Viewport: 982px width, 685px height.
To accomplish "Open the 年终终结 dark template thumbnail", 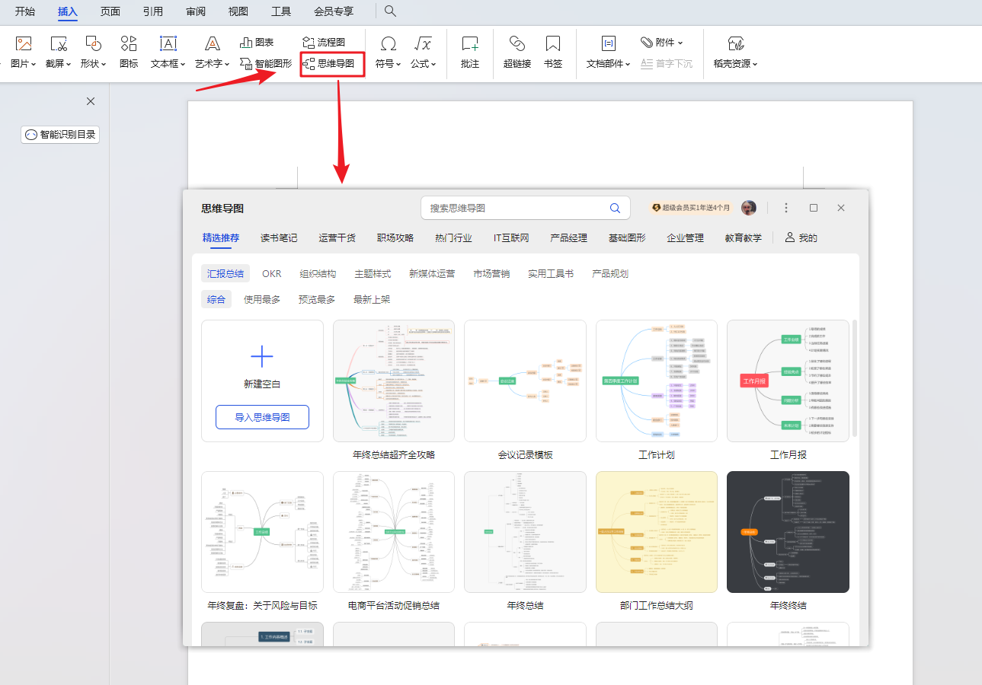I will pos(788,532).
